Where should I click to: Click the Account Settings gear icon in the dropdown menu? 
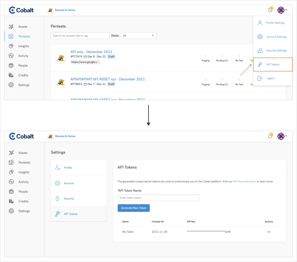pos(260,37)
